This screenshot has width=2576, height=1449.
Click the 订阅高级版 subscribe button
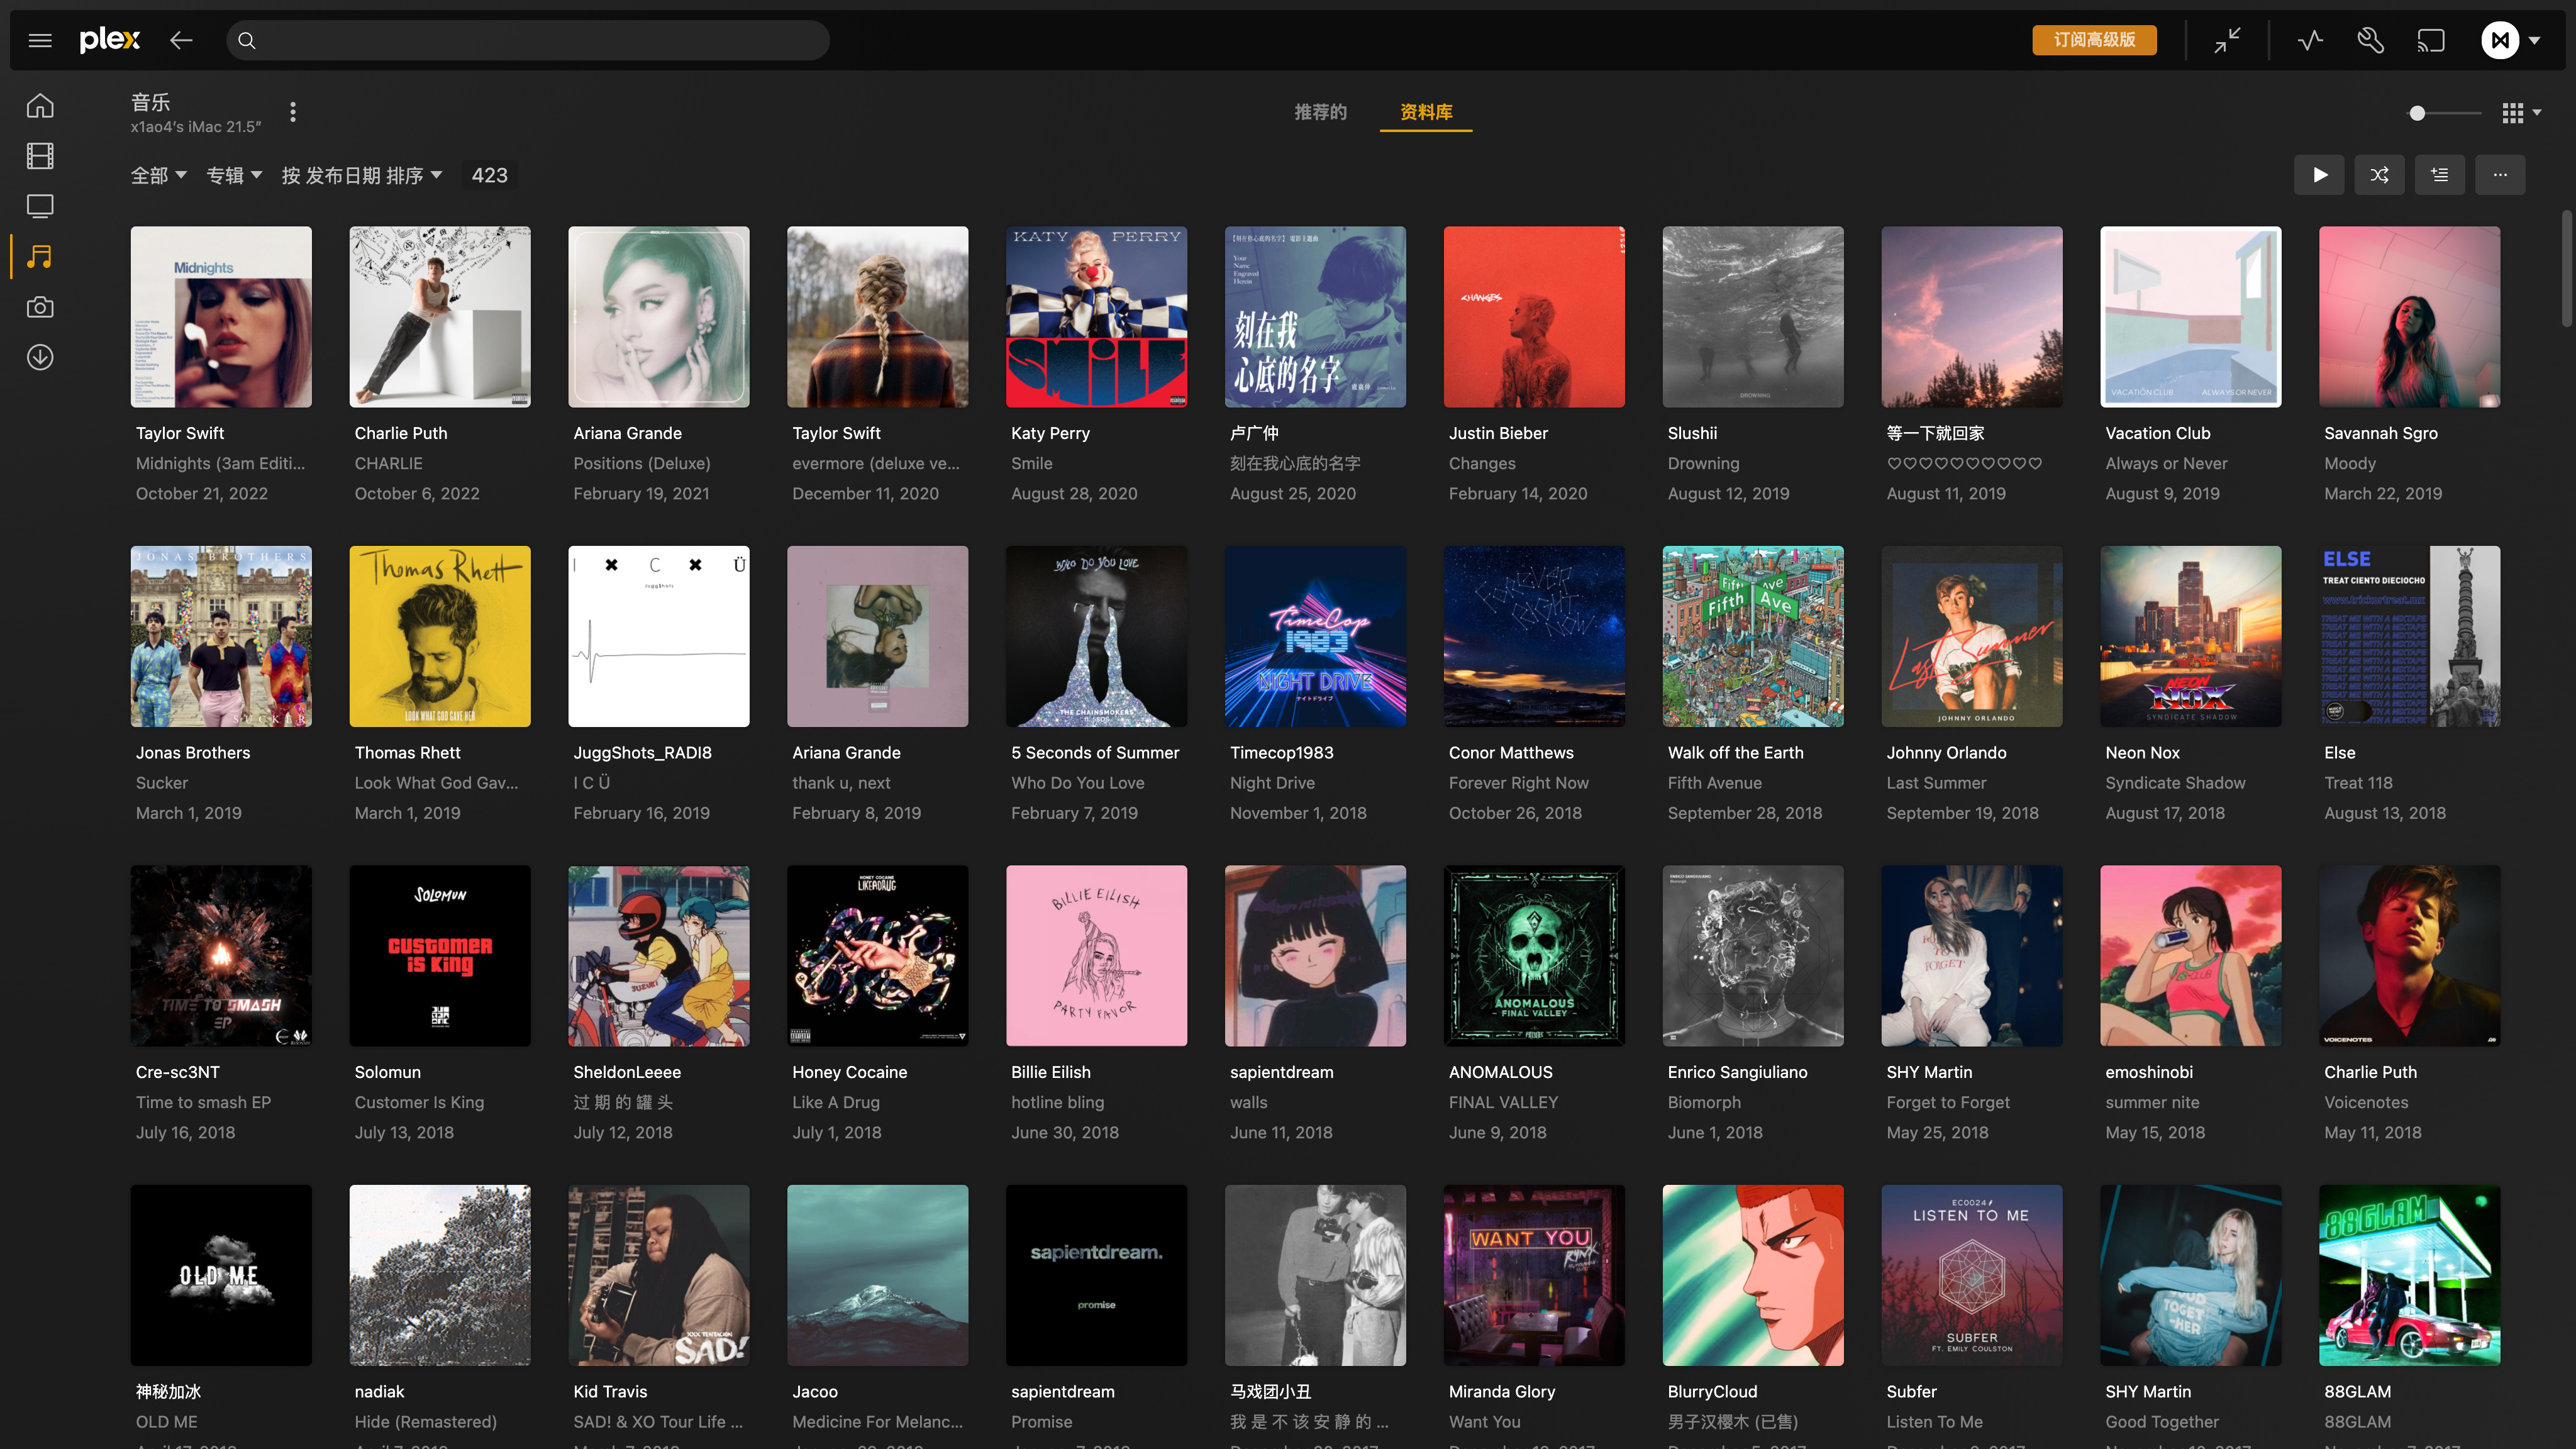pos(2094,40)
